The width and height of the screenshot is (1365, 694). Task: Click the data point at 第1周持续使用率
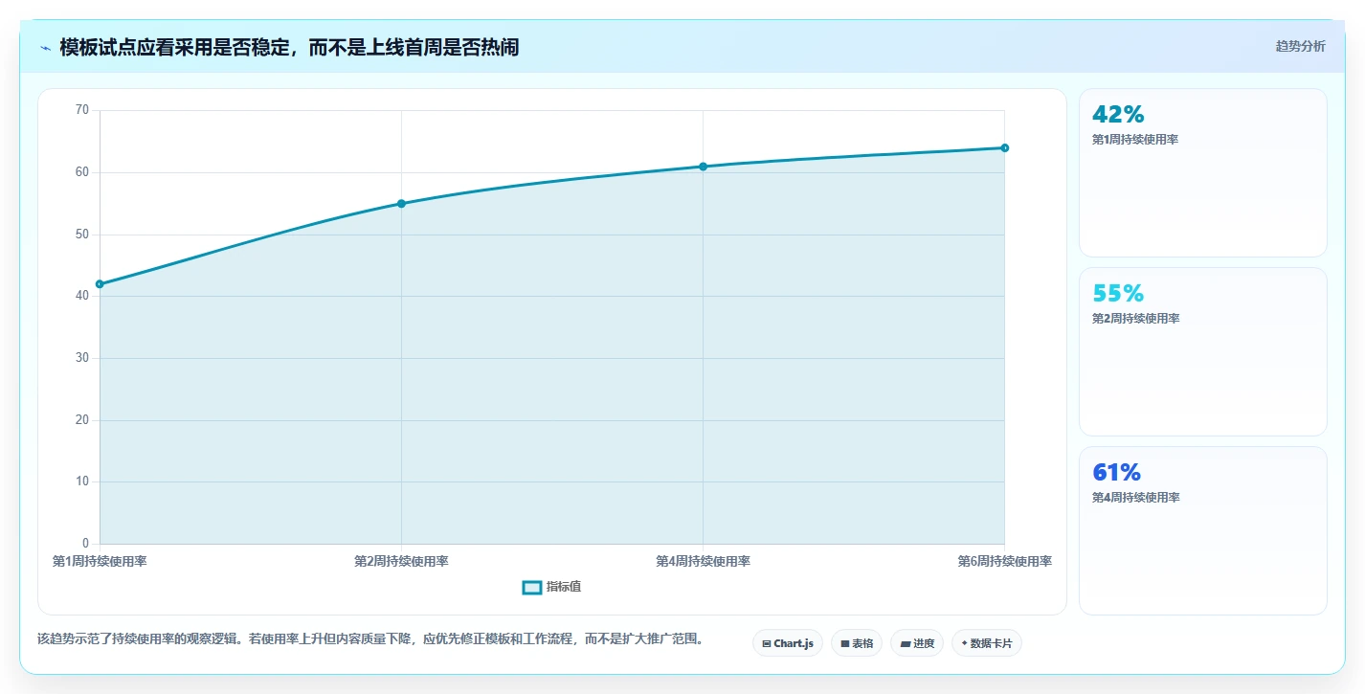pos(100,284)
